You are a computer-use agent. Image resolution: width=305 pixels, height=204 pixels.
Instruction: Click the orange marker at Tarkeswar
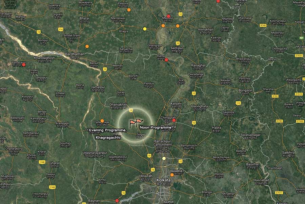click(x=102, y=121)
